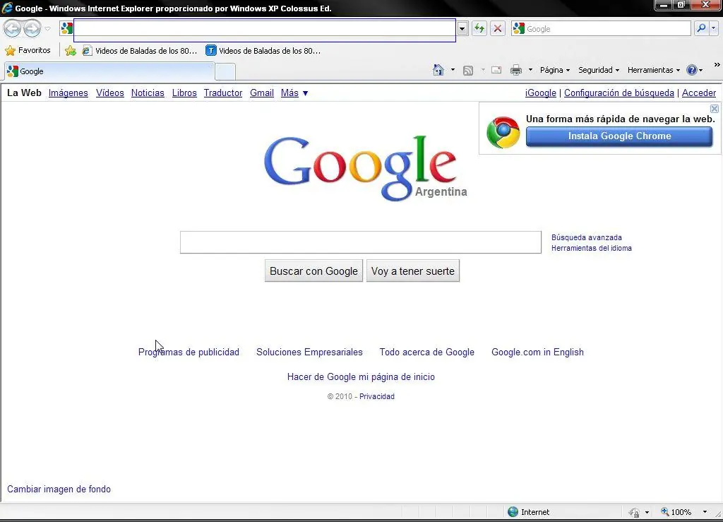This screenshot has width=723, height=522.
Task: Click the Buscar con Google button
Action: 313,271
